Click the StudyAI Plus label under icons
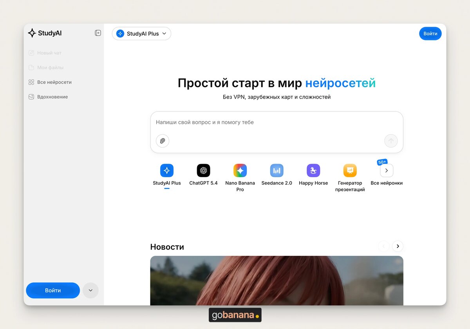The width and height of the screenshot is (470, 329). (x=167, y=183)
